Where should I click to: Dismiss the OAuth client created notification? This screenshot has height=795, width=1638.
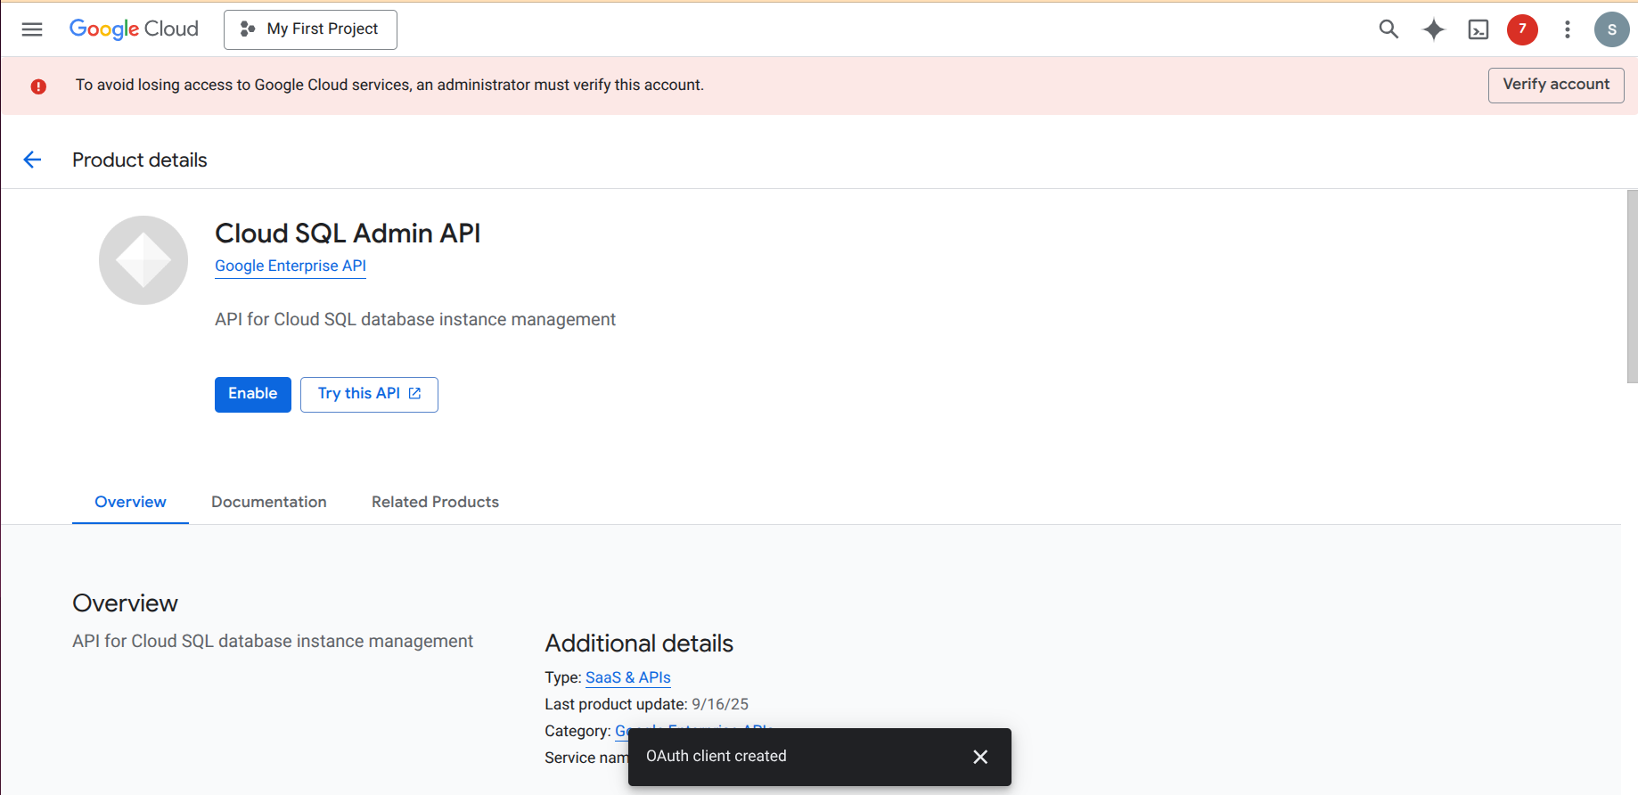(980, 757)
